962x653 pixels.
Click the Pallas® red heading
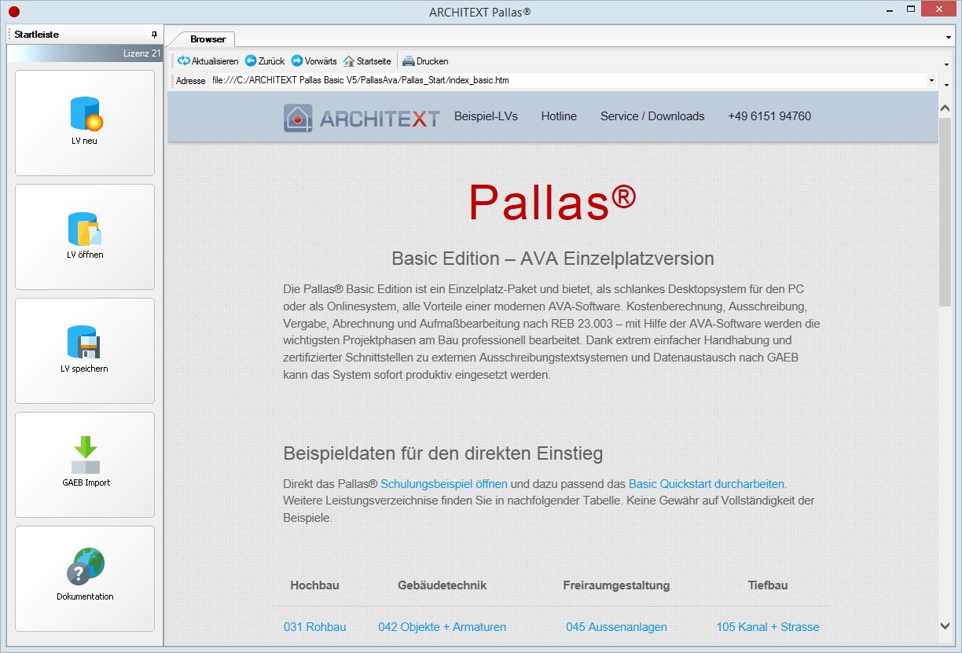pos(553,202)
